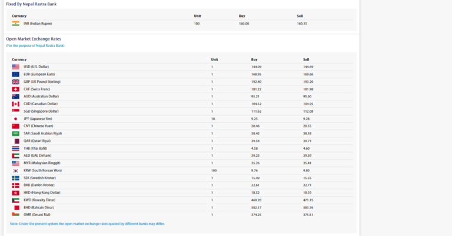Click the Sell column header in open market table
Viewport: 452px width, 236px height.
click(306, 59)
